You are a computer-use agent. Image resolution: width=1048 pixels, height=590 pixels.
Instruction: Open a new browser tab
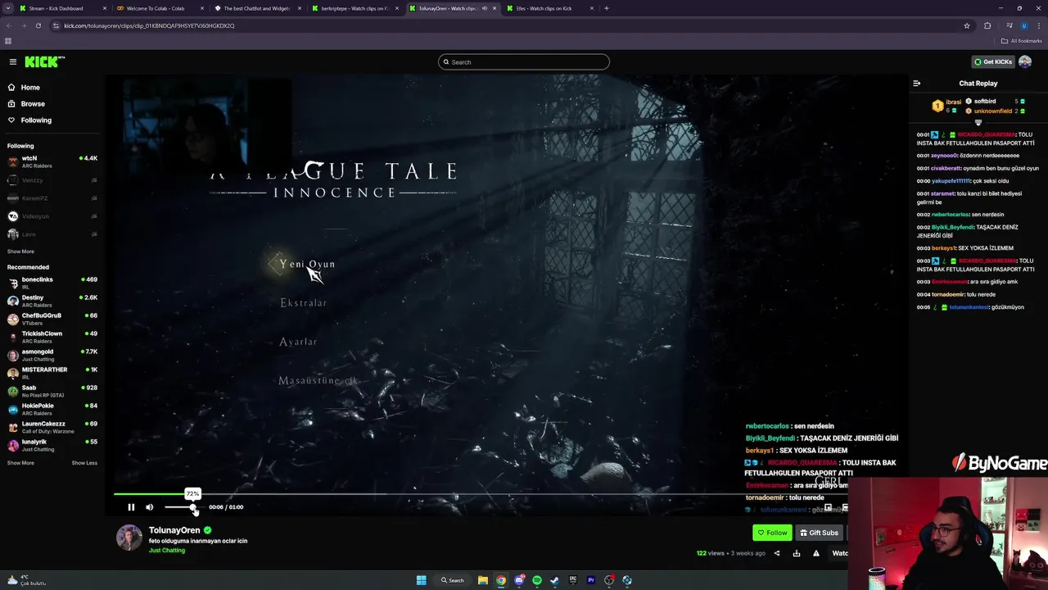[606, 8]
